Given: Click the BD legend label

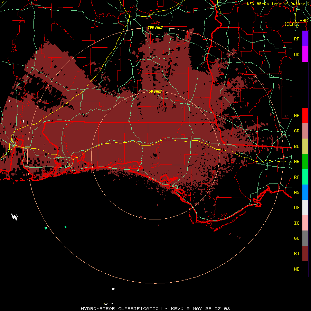Looking at the screenshot, I should (x=297, y=147).
